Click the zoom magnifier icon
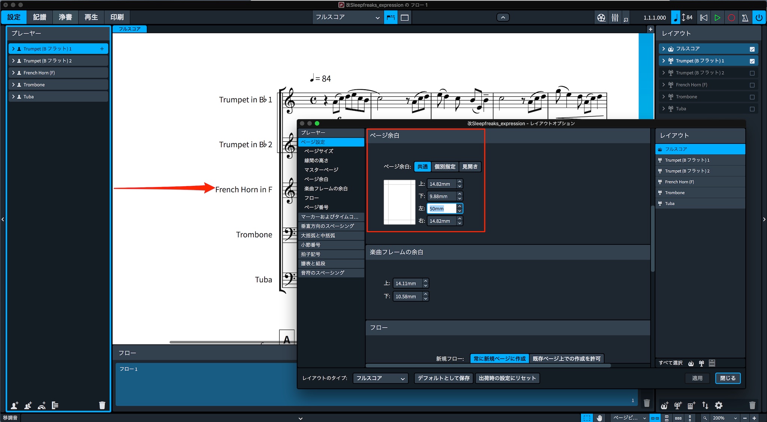 [x=705, y=418]
